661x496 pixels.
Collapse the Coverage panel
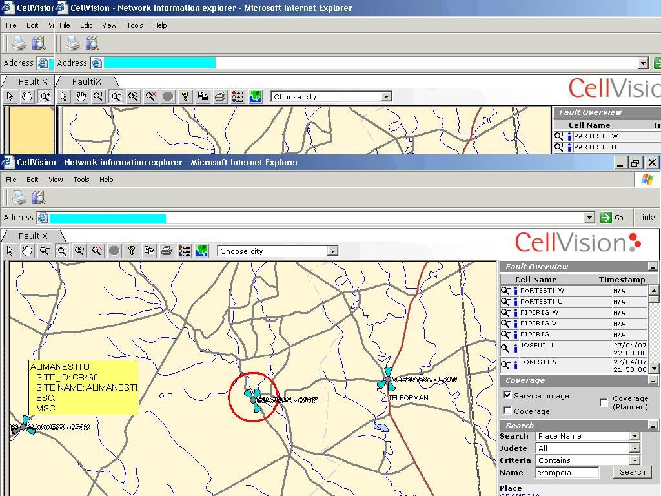[x=653, y=380]
